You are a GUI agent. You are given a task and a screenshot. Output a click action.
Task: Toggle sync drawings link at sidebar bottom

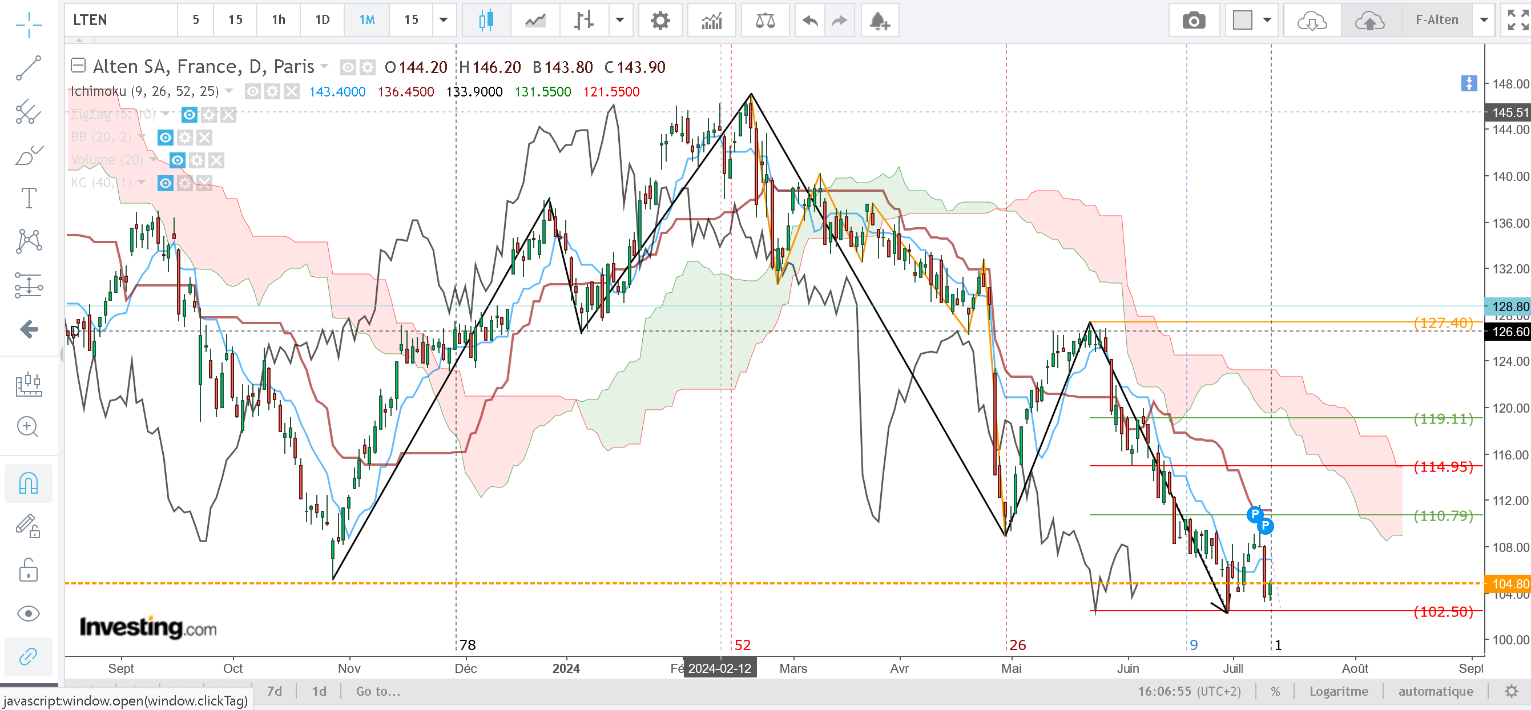[x=28, y=656]
